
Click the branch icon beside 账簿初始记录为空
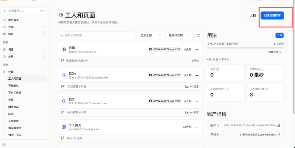63,61
